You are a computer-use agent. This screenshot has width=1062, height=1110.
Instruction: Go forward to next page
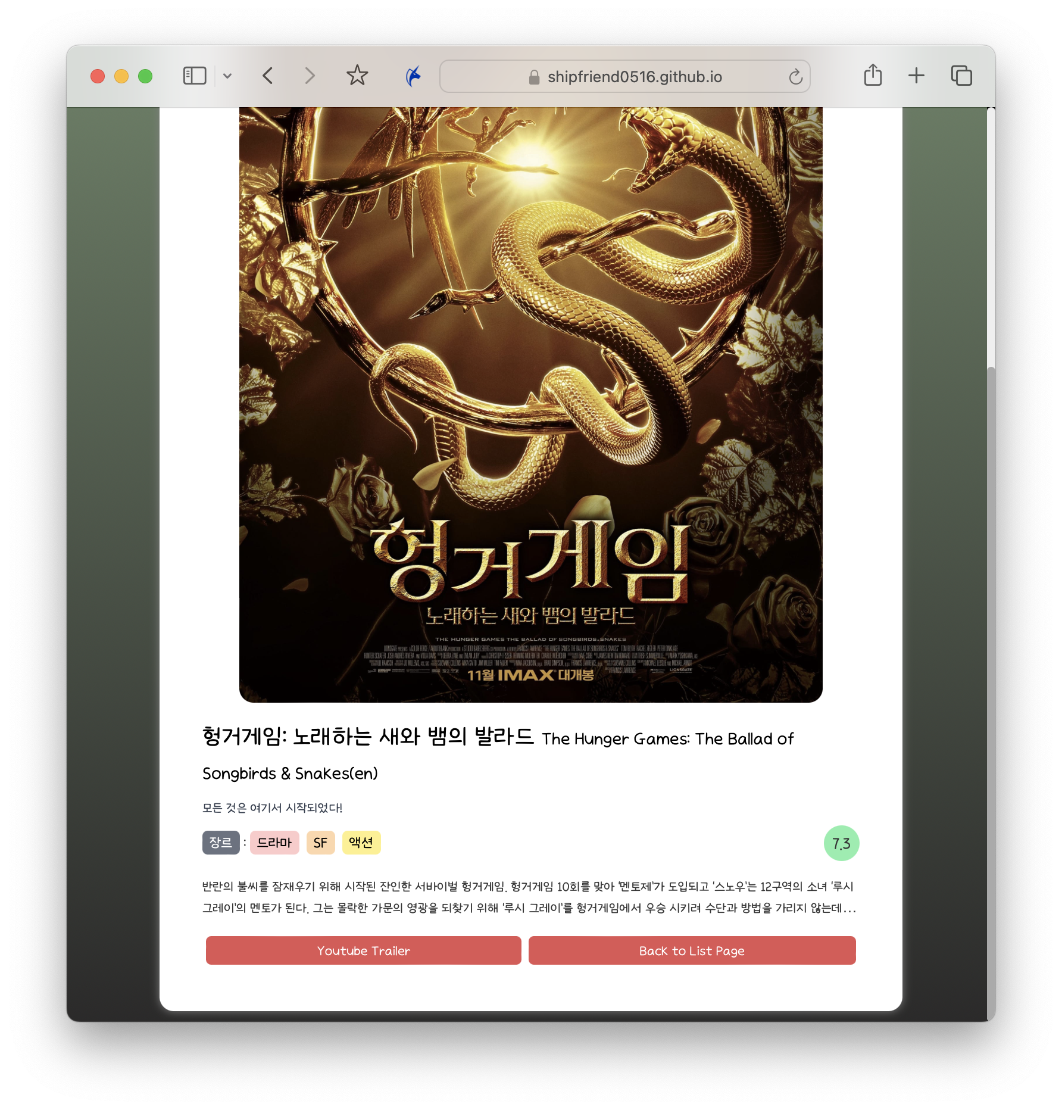310,76
